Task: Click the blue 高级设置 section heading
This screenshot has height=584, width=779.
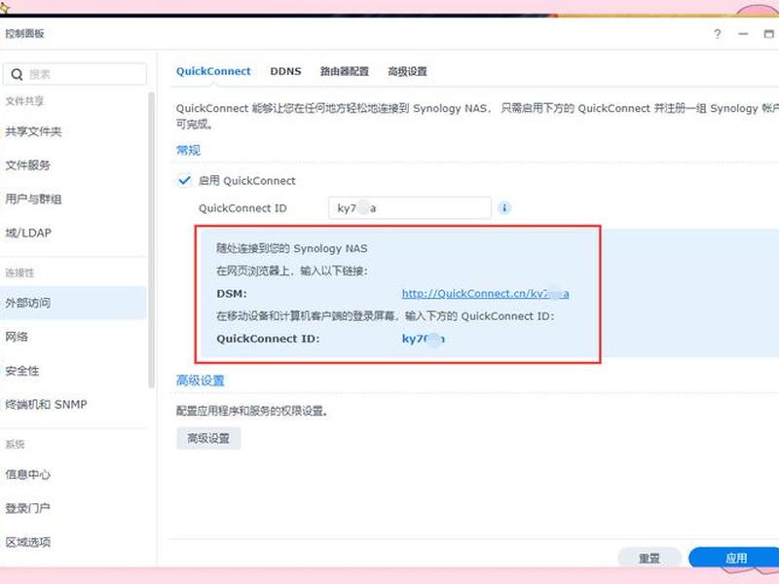Action: click(x=201, y=381)
